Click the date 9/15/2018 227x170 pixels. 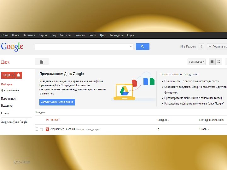tap(22, 162)
